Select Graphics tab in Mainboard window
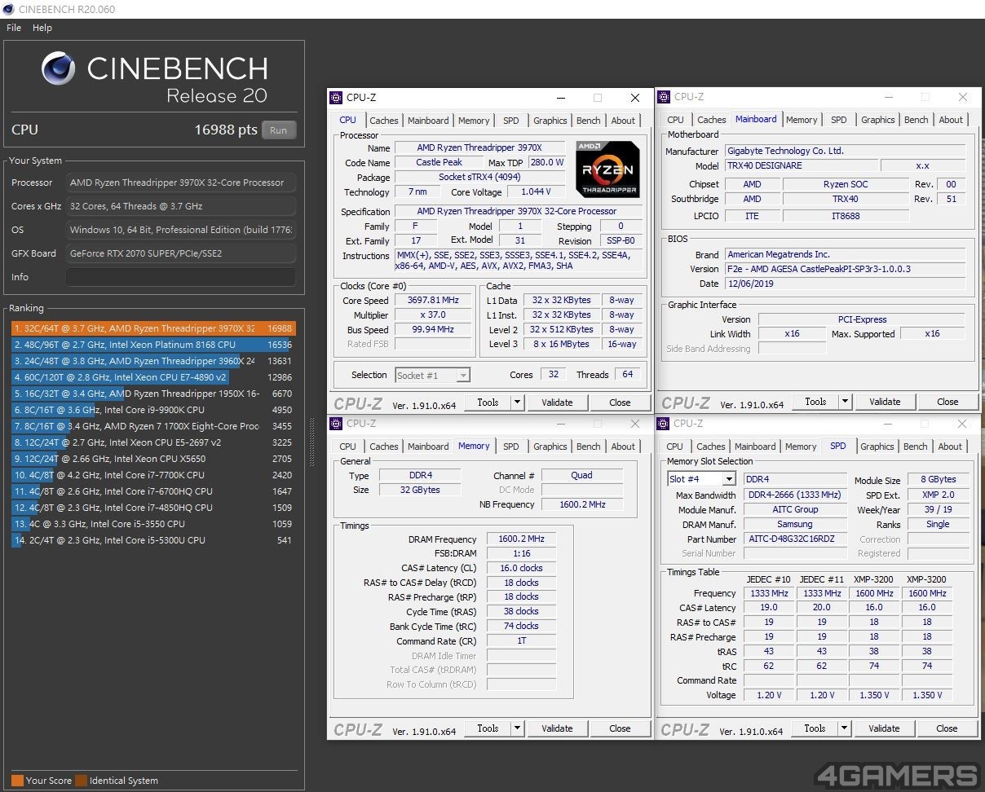 pyautogui.click(x=878, y=120)
